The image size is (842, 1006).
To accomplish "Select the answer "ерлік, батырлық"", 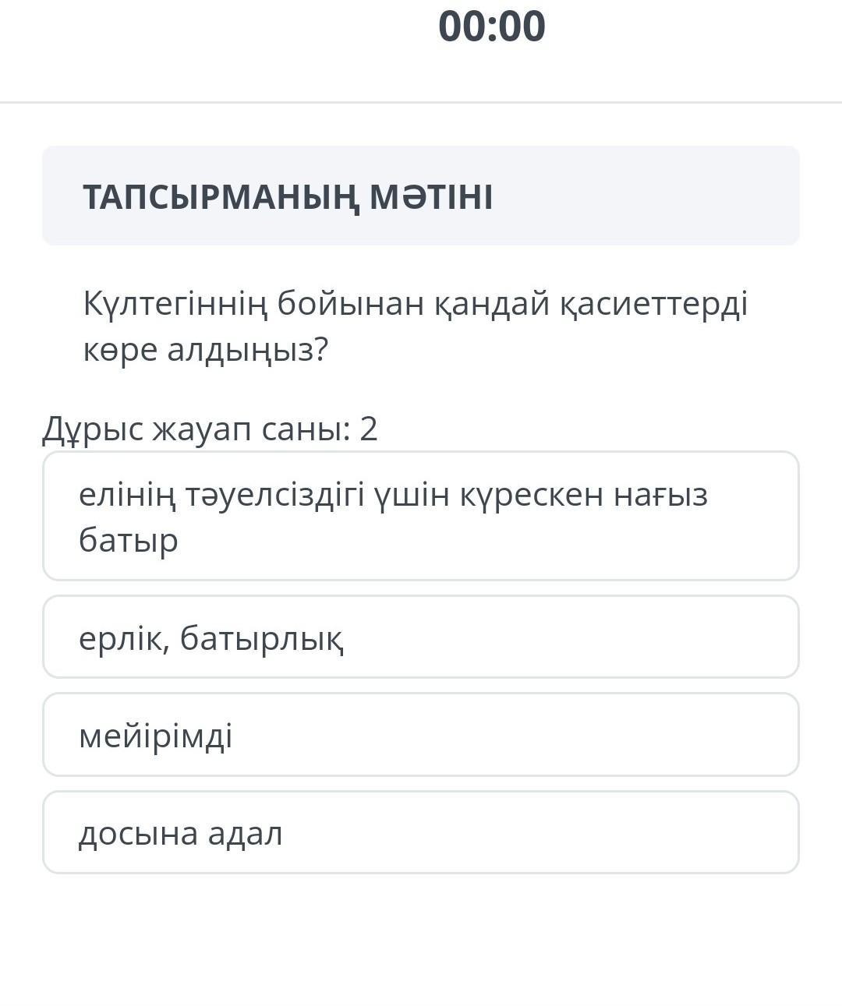I will pos(421,637).
